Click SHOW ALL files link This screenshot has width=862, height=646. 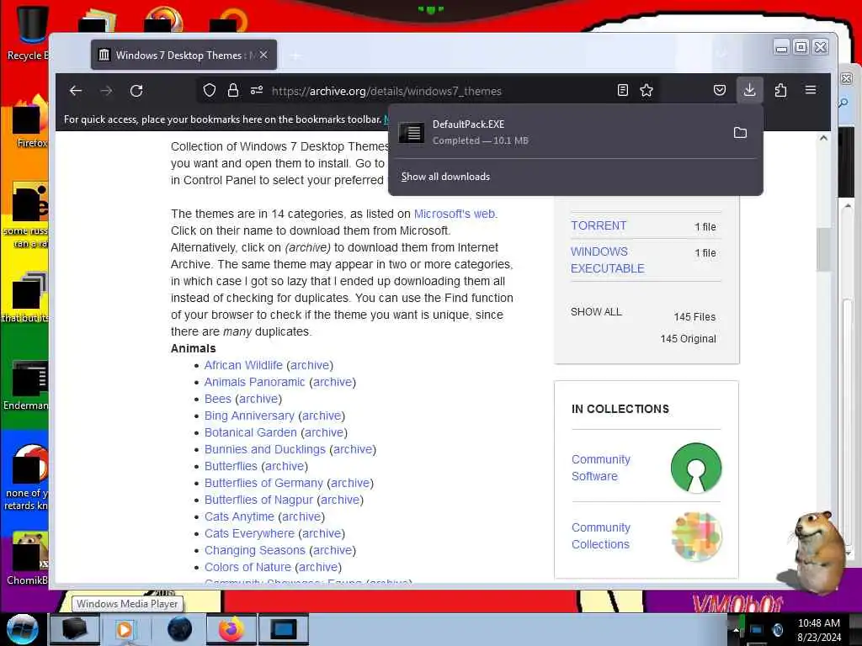click(x=596, y=312)
